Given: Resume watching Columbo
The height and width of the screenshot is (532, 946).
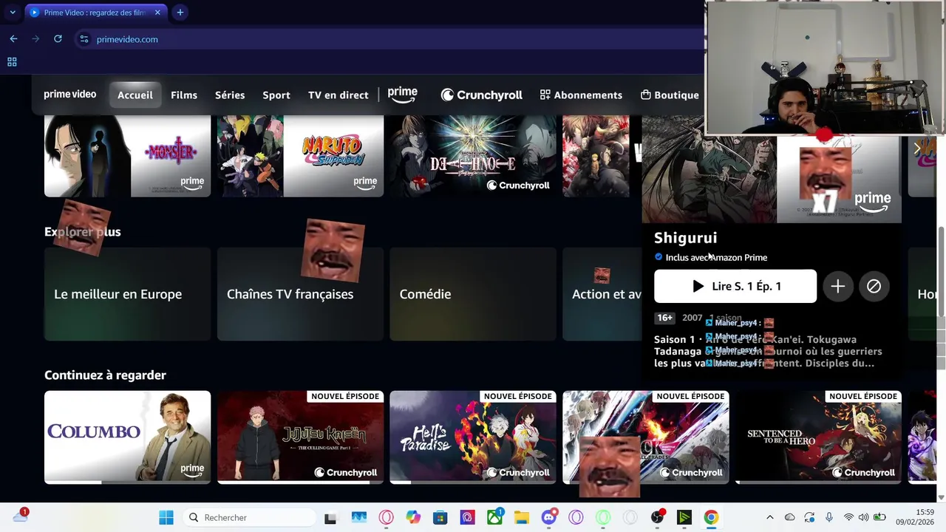Looking at the screenshot, I should coord(127,437).
